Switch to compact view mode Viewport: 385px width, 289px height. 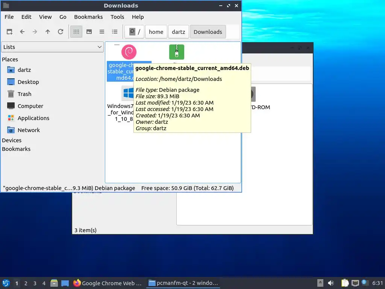pyautogui.click(x=102, y=32)
